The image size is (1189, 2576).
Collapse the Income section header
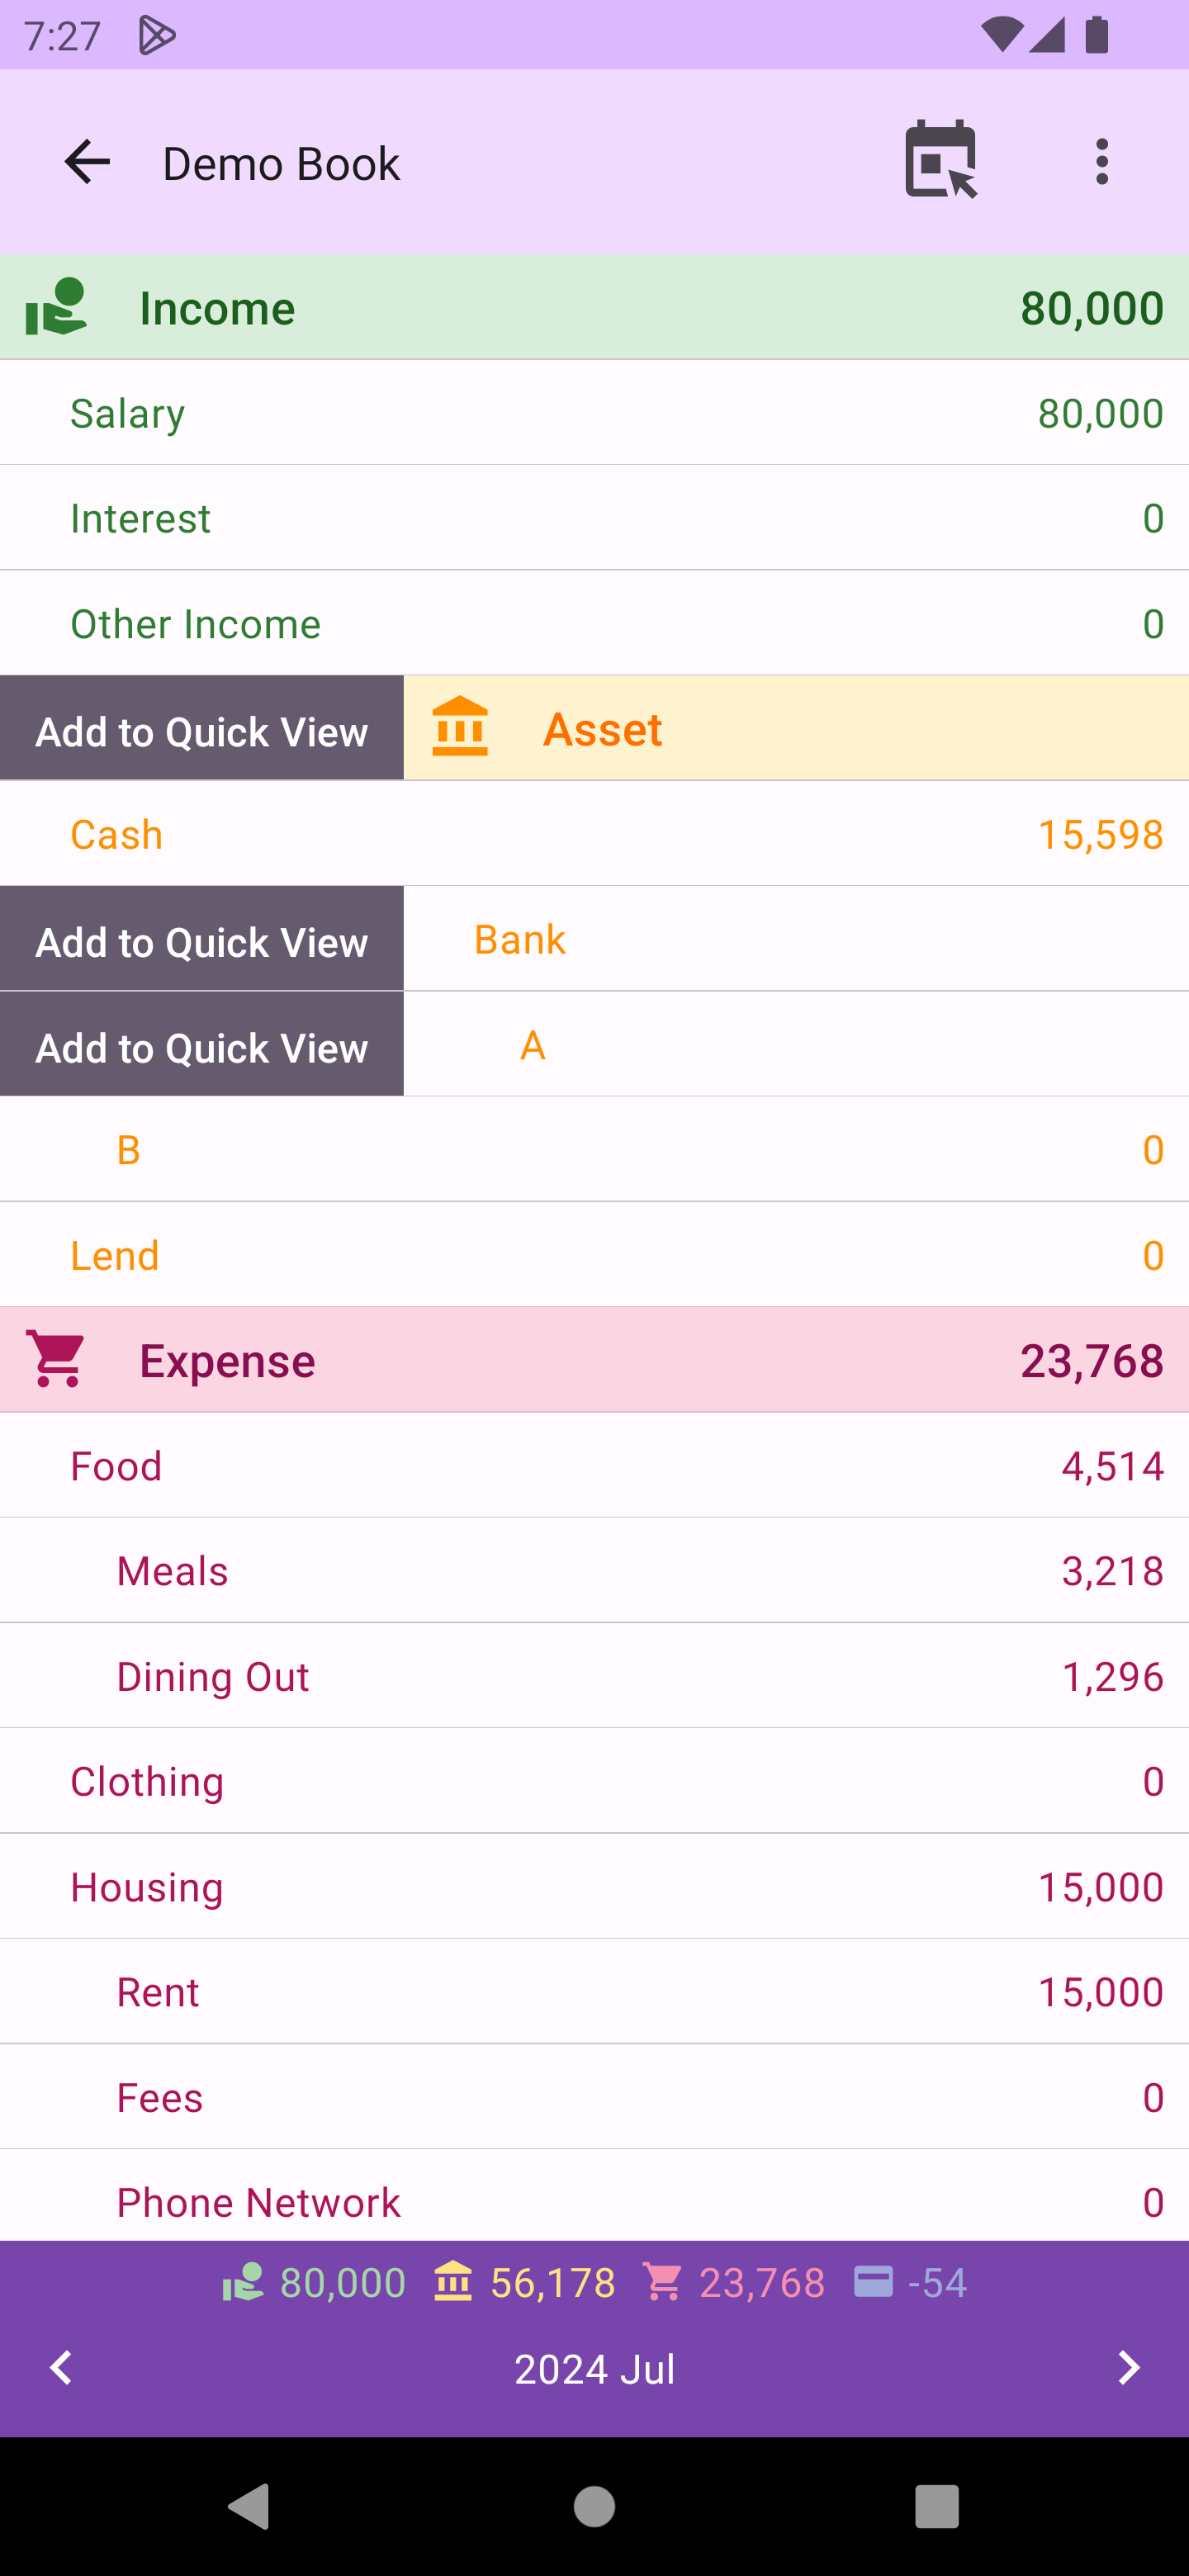(x=594, y=307)
